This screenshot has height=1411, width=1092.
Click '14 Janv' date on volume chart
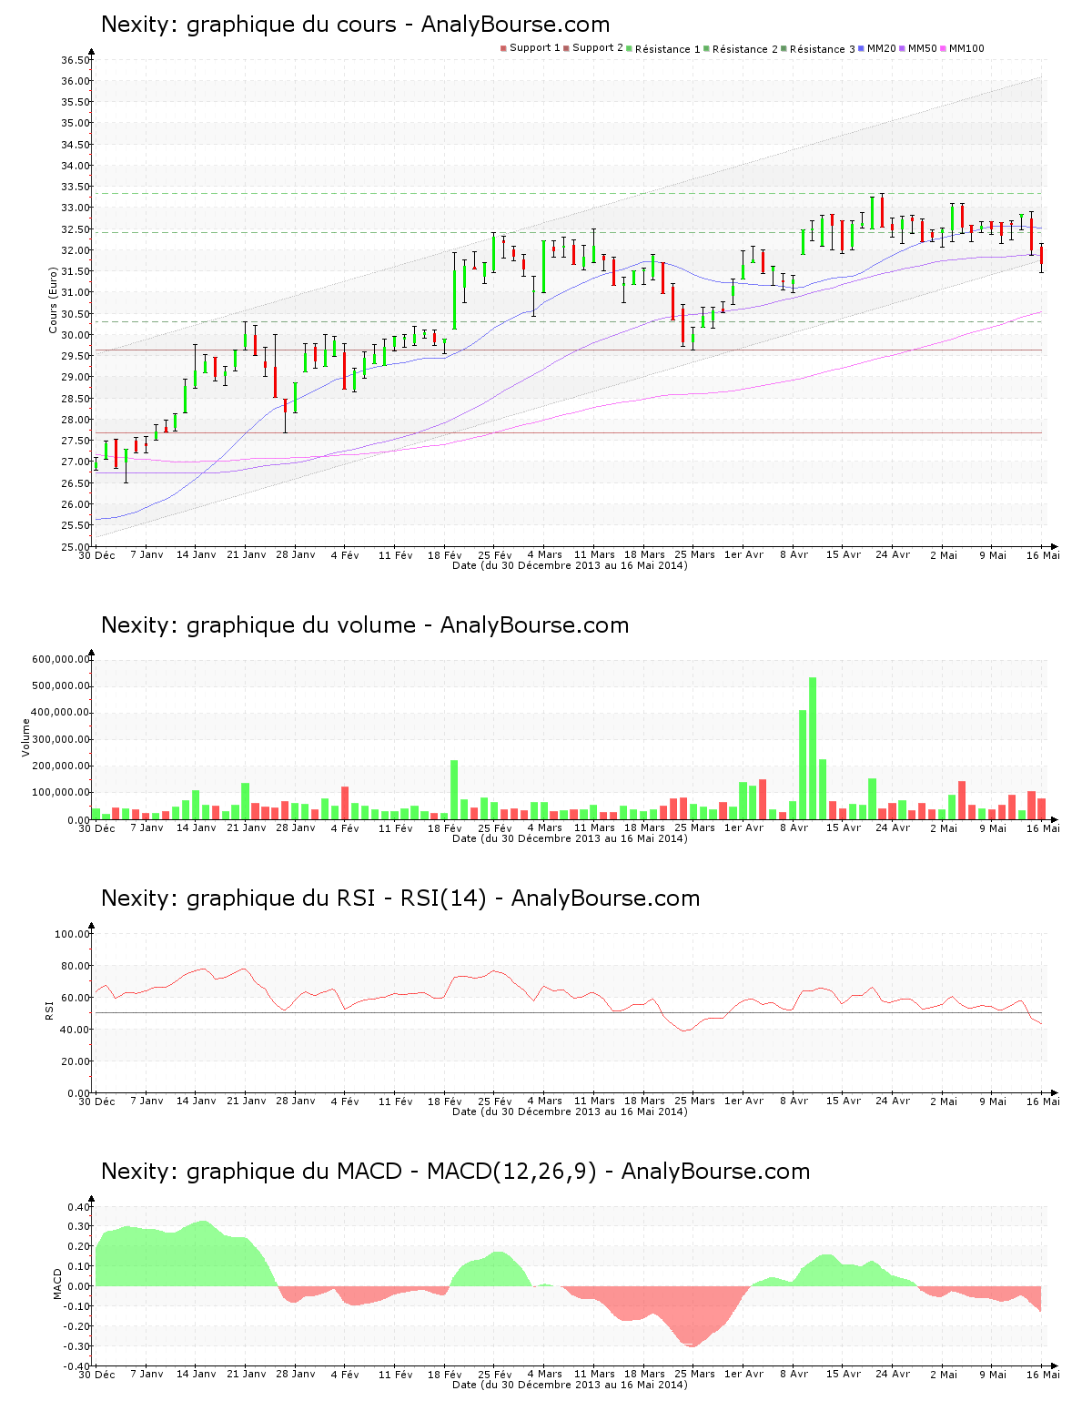tap(197, 827)
